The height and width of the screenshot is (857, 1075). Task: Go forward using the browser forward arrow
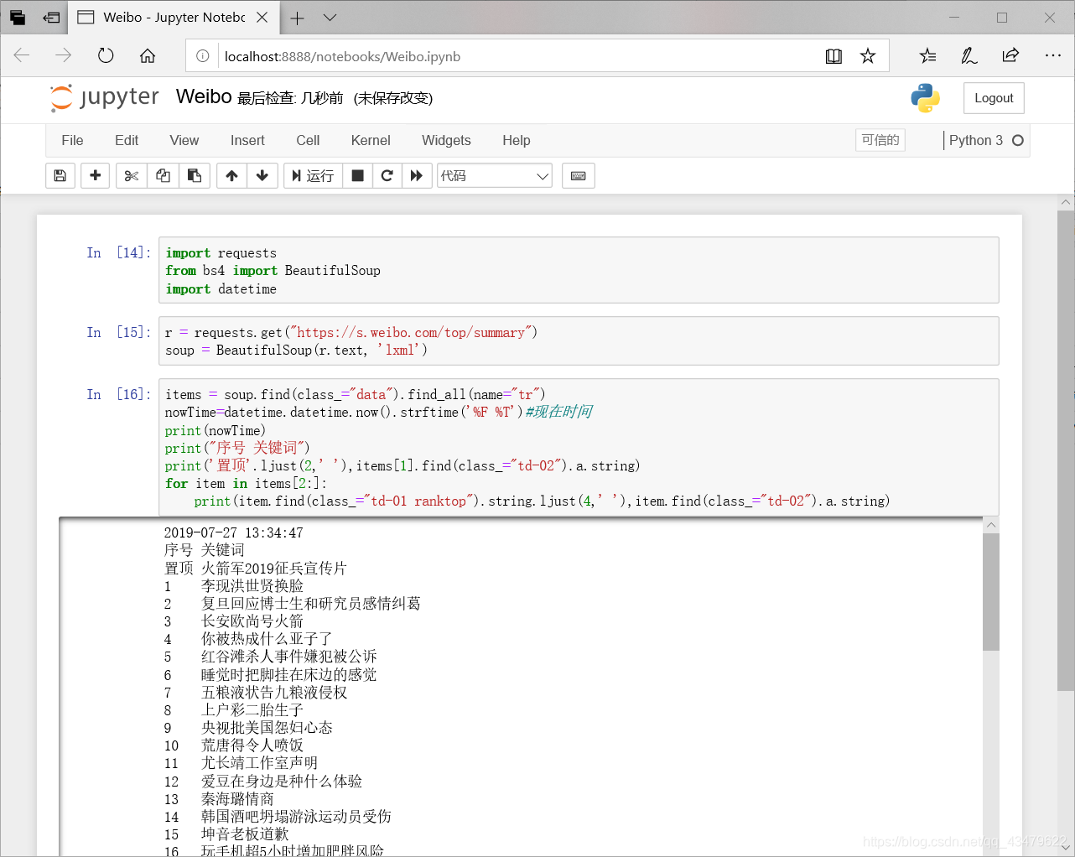point(63,55)
